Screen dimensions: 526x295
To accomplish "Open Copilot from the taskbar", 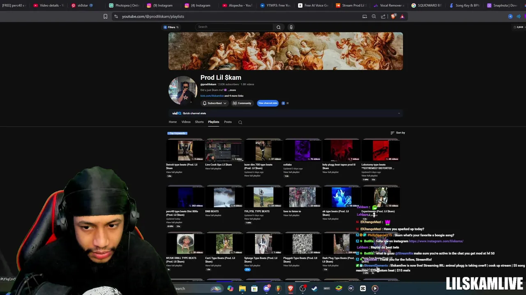I will click(230, 288).
